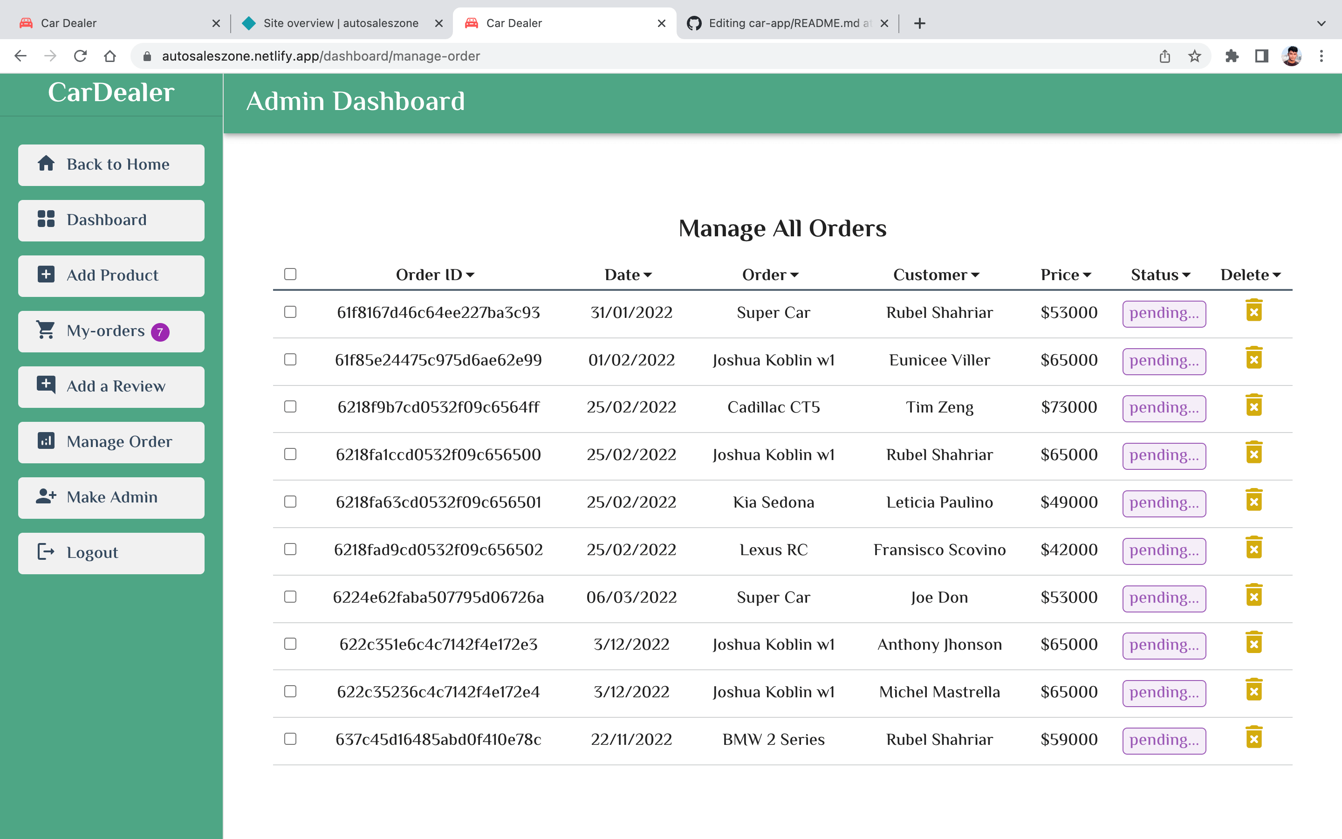
Task: Select the Leticia Paulino order checkbox
Action: click(290, 502)
